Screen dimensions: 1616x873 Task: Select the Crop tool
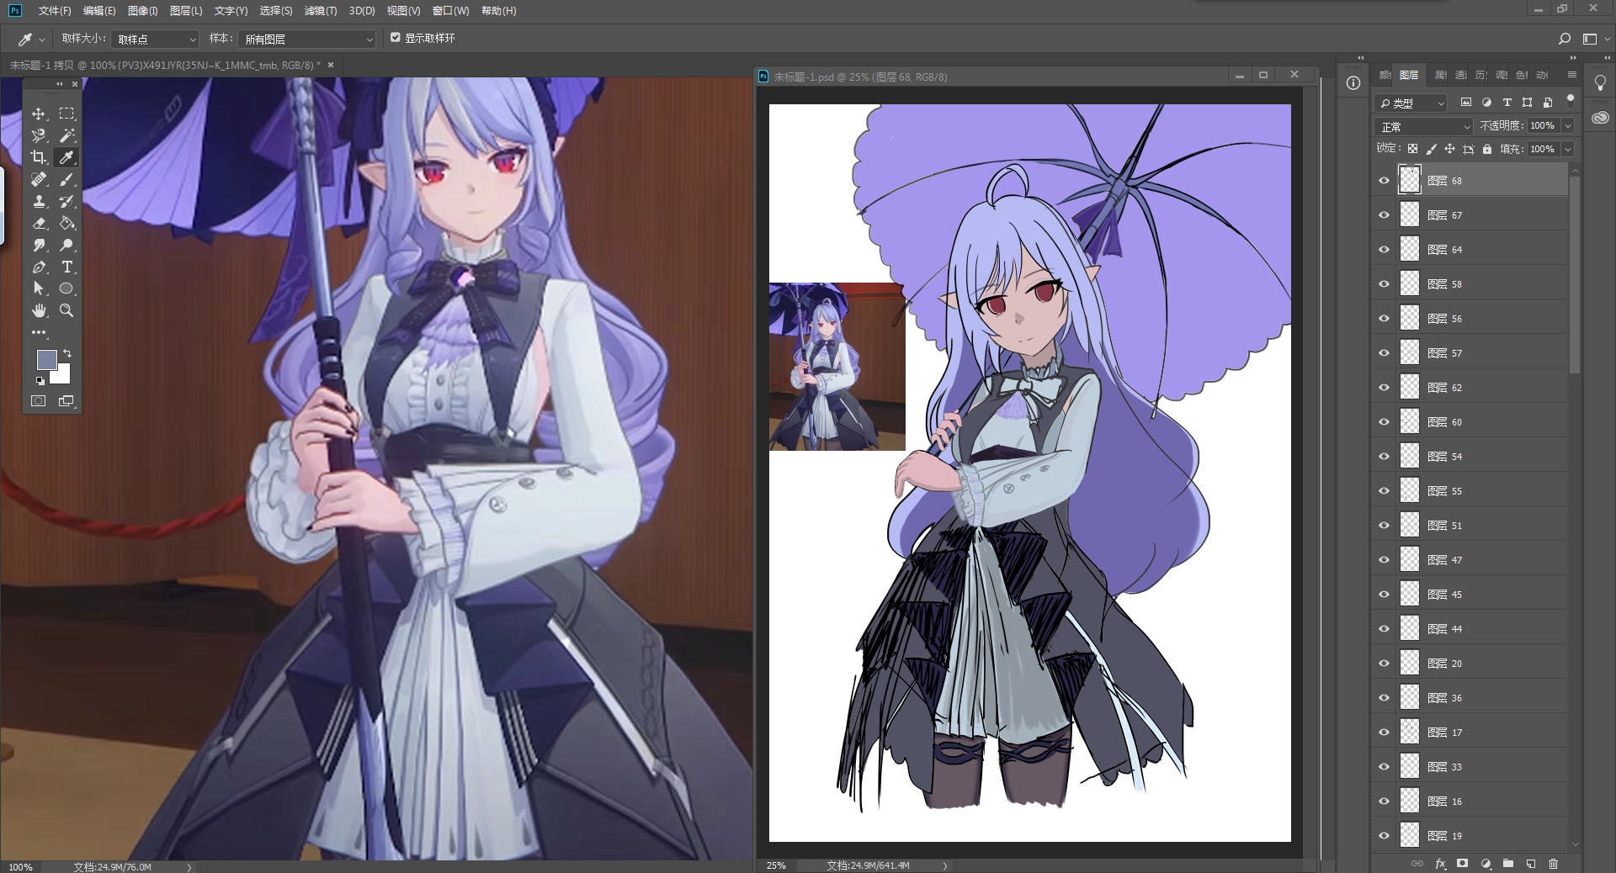[x=39, y=157]
